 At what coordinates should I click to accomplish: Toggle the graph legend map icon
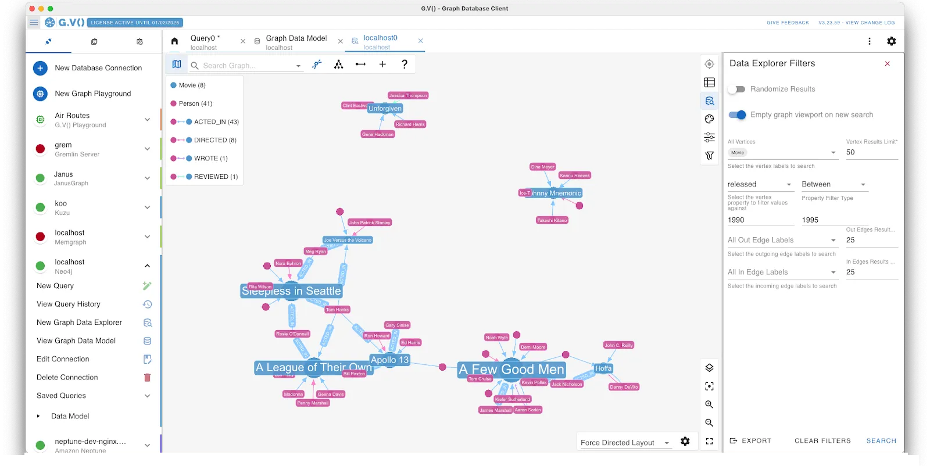click(177, 64)
